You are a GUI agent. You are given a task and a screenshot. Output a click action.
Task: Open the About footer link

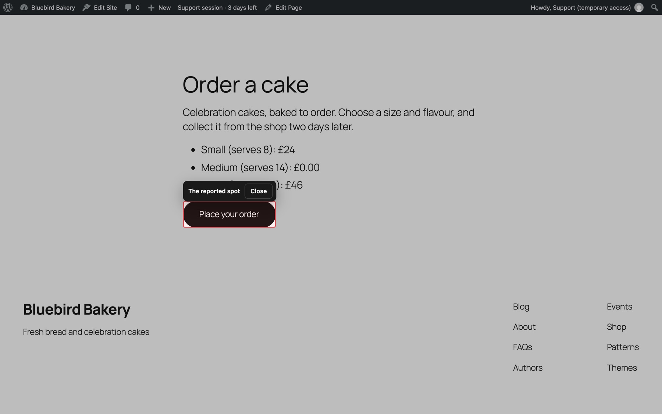[x=524, y=327]
